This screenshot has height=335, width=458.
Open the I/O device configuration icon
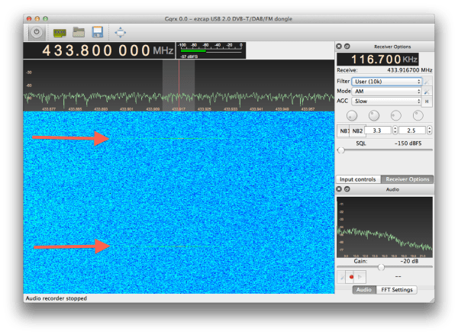tap(59, 32)
